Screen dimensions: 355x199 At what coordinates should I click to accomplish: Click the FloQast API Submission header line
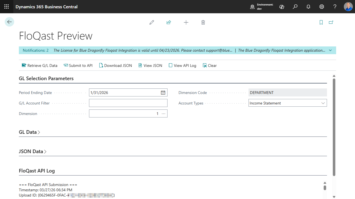coord(48,185)
